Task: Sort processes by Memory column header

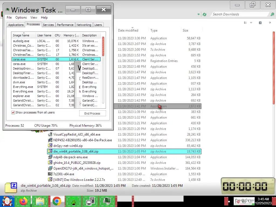Action: click(x=71, y=35)
